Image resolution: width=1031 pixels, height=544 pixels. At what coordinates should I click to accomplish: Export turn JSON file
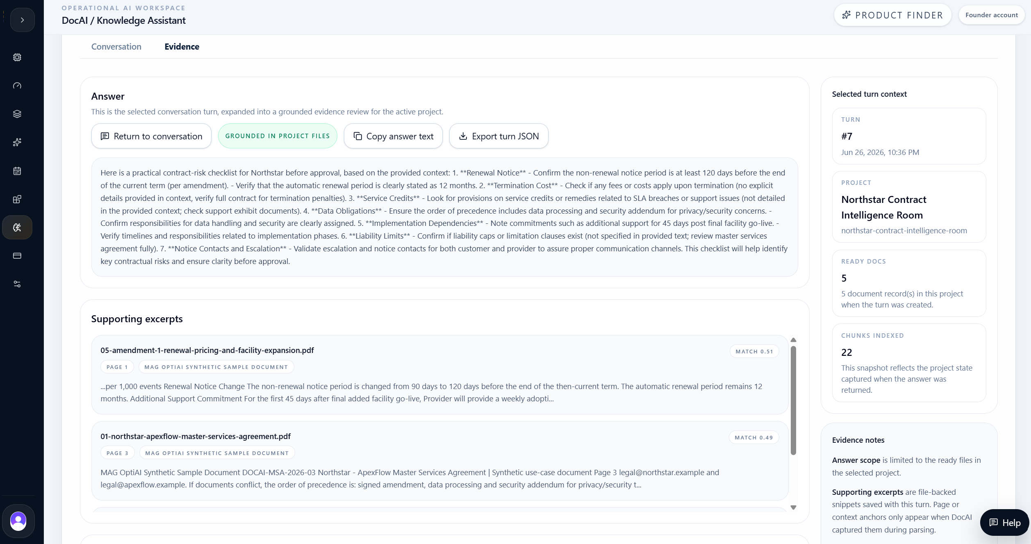(498, 136)
